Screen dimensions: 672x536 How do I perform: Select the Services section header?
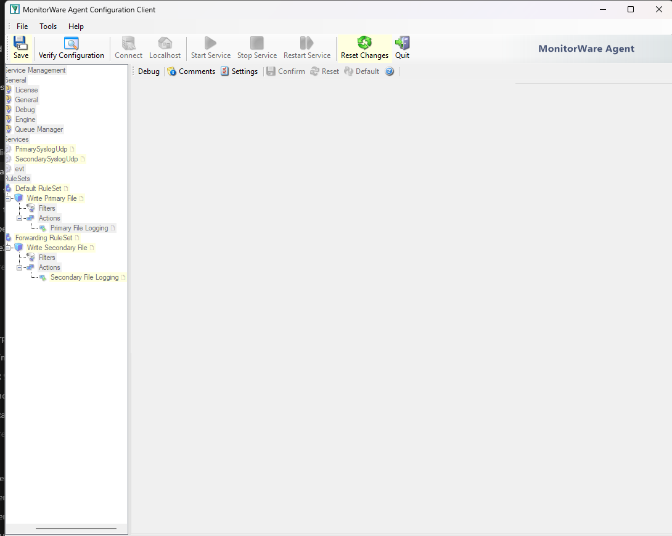(17, 139)
